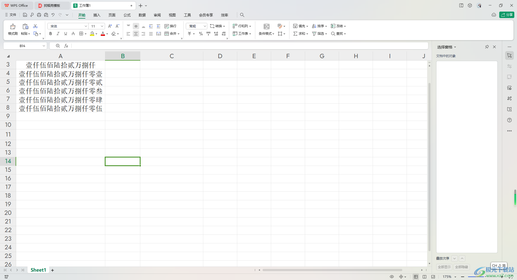Expand the 选择窗格 title dropdown
The image size is (517, 280).
coord(455,47)
